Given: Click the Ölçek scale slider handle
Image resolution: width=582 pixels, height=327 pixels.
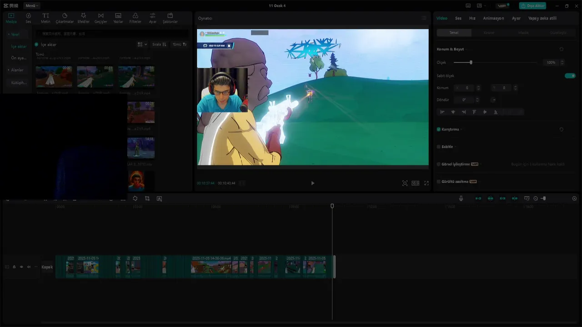Looking at the screenshot, I should [471, 62].
